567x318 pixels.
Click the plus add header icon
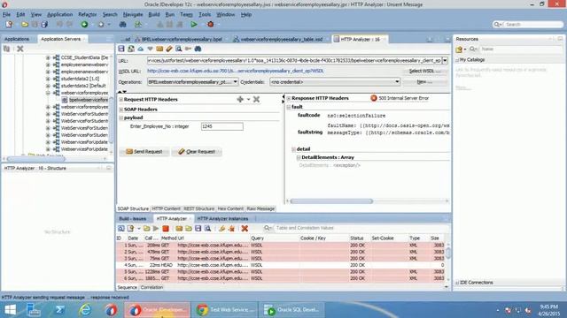click(240, 99)
